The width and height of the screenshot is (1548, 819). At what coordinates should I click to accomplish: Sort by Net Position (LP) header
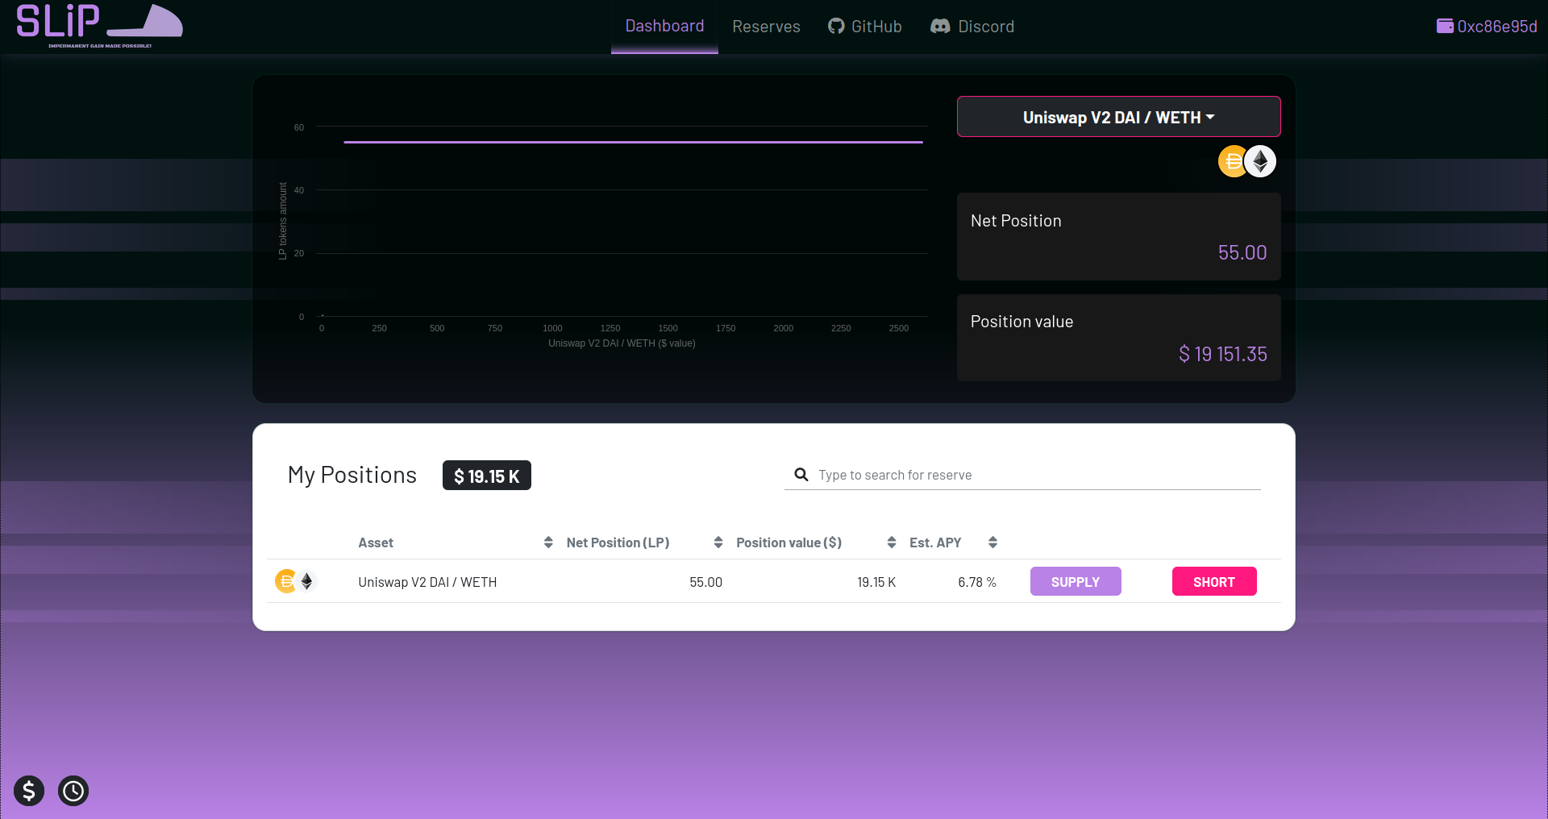tap(618, 543)
